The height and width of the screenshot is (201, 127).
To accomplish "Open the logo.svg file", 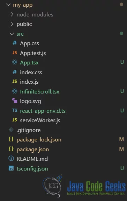I will click(31, 101).
